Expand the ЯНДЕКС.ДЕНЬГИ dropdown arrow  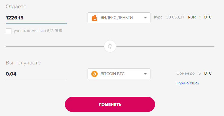(x=145, y=18)
